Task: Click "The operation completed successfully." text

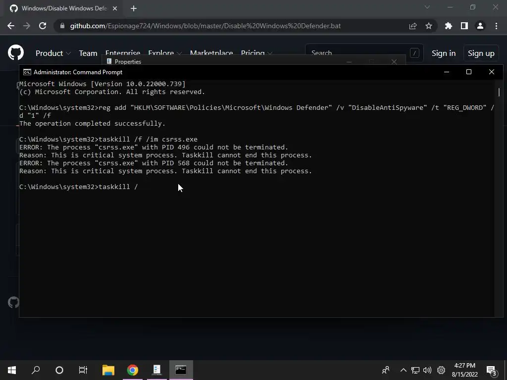Action: click(92, 123)
